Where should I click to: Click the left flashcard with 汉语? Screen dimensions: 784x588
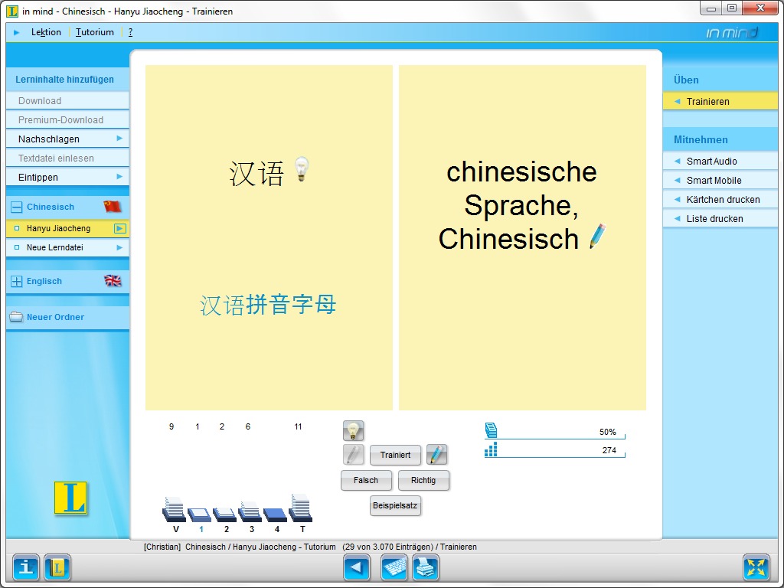tap(269, 237)
